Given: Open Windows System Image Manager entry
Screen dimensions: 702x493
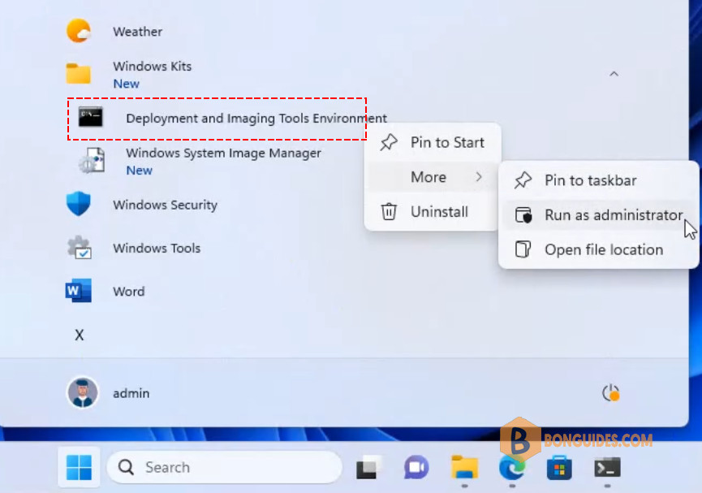Looking at the screenshot, I should (x=223, y=154).
